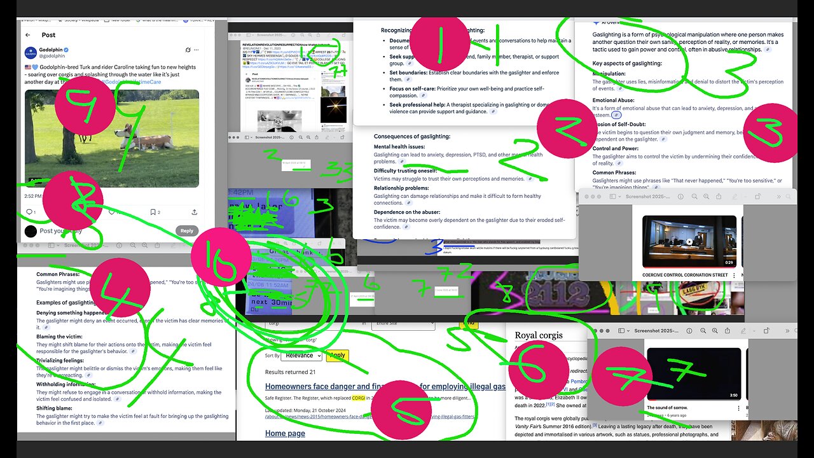Zoom out in COERCIVE CONTROL Preview window
The height and width of the screenshot is (458, 814).
[x=694, y=197]
